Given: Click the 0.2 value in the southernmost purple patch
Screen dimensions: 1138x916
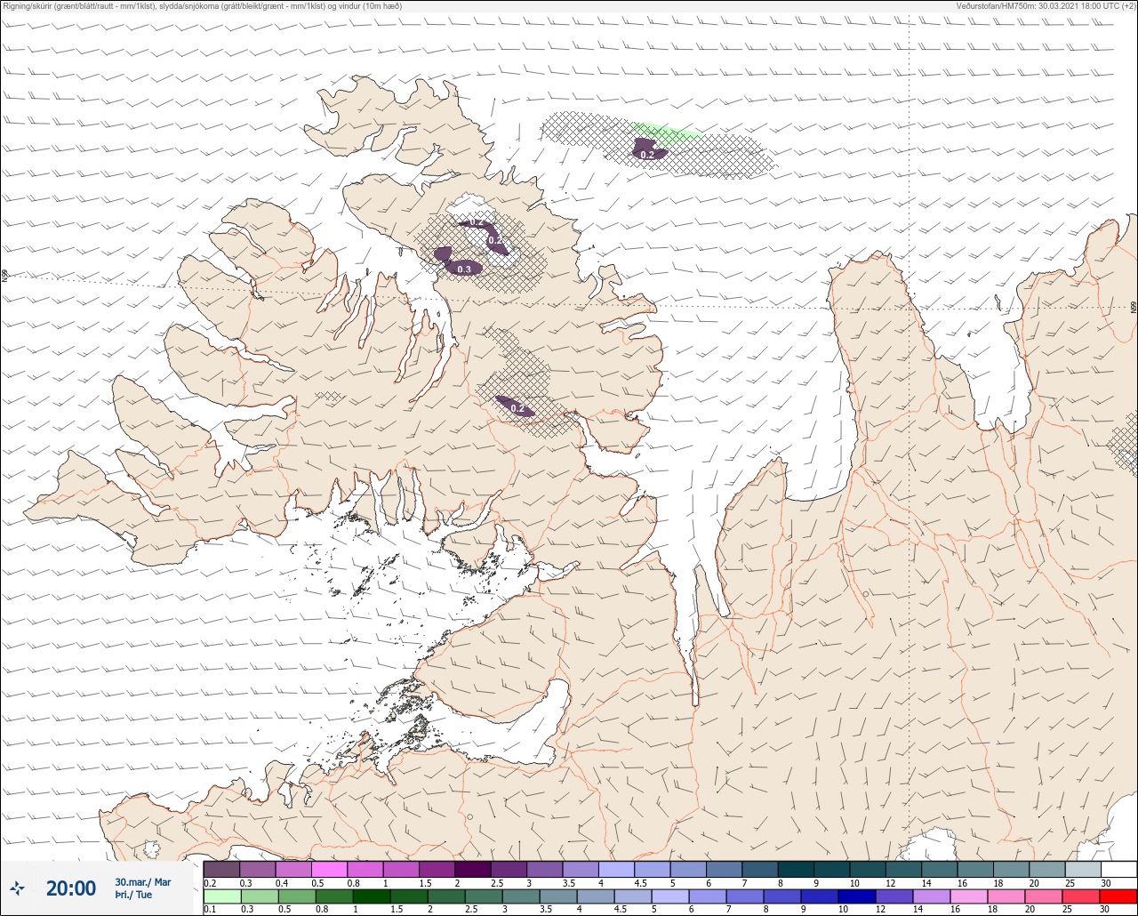Looking at the screenshot, I should (x=517, y=408).
